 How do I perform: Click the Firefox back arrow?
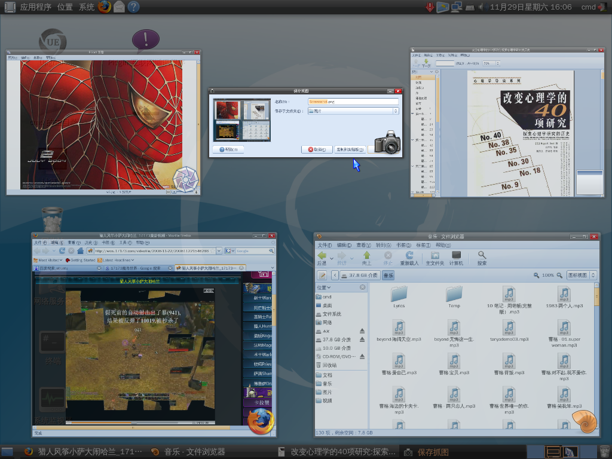(38, 251)
